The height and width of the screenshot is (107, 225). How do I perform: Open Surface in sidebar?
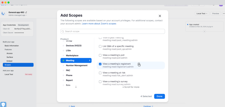10,57
